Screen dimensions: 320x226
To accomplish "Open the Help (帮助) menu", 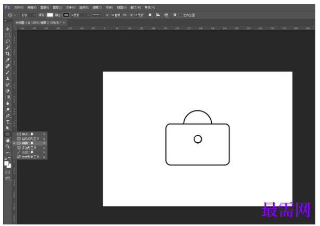I will coord(150,8).
